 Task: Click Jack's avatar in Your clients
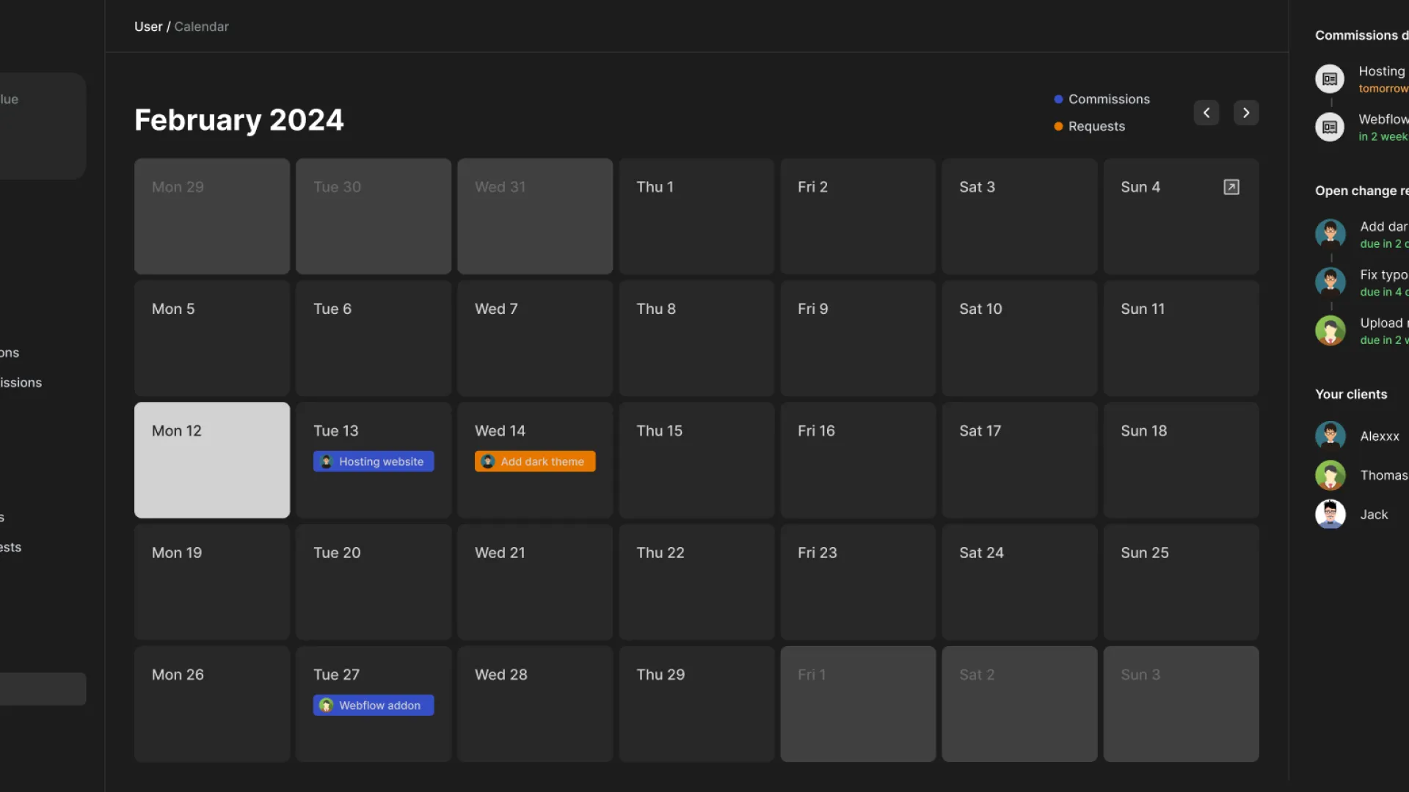click(1330, 514)
